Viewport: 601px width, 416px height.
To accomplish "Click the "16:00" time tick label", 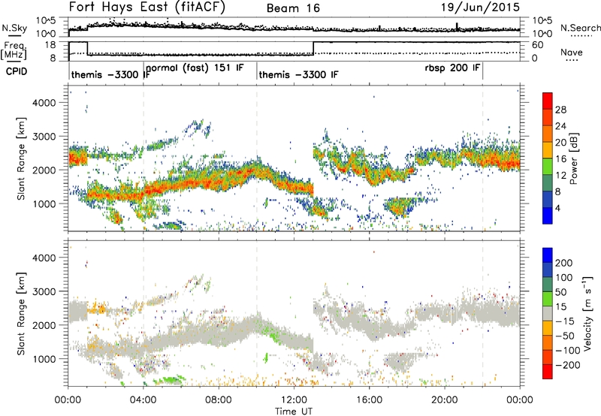I will pyautogui.click(x=369, y=400).
